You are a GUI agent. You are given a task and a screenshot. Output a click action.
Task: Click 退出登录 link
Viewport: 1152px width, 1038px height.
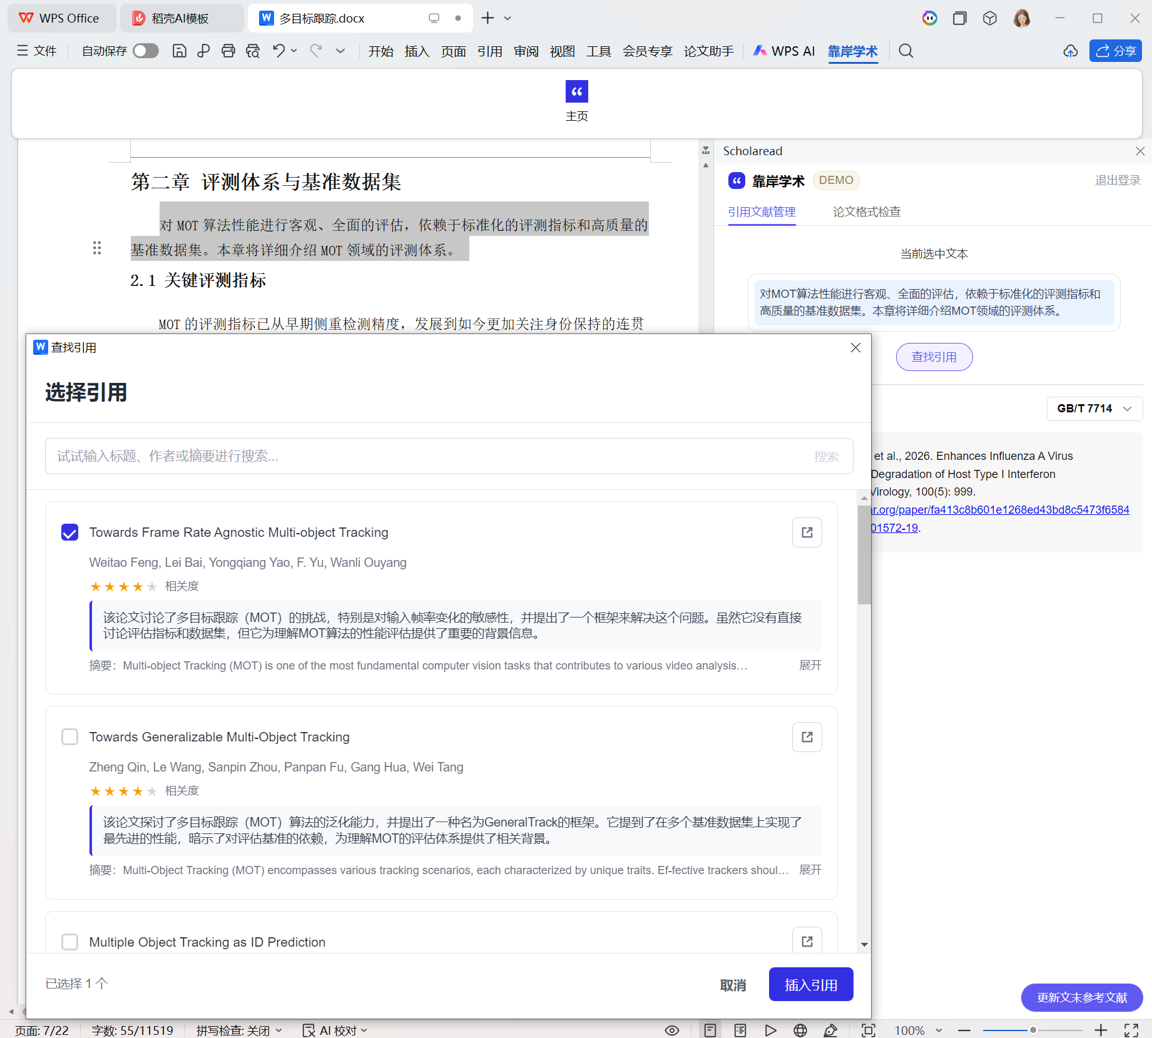click(x=1118, y=180)
